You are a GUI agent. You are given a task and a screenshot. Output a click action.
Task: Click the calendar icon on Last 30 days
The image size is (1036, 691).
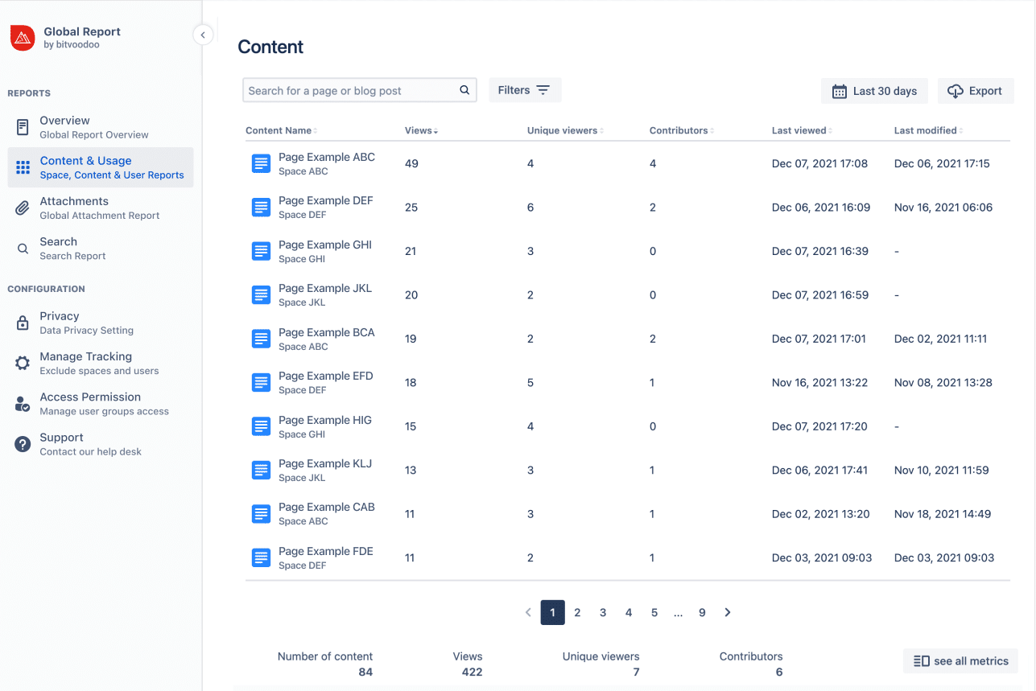tap(841, 91)
